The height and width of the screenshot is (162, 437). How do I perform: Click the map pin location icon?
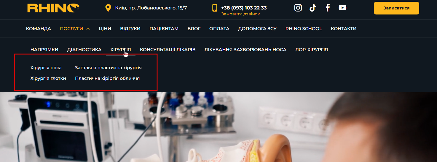108,8
